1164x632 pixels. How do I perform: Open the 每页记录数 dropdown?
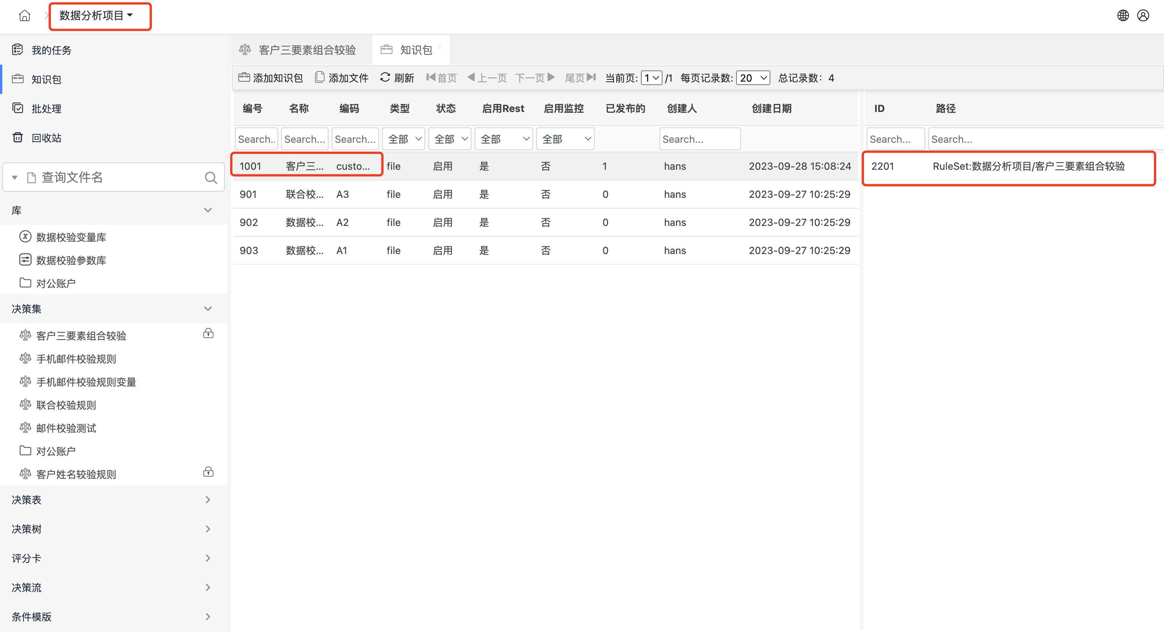pos(753,78)
